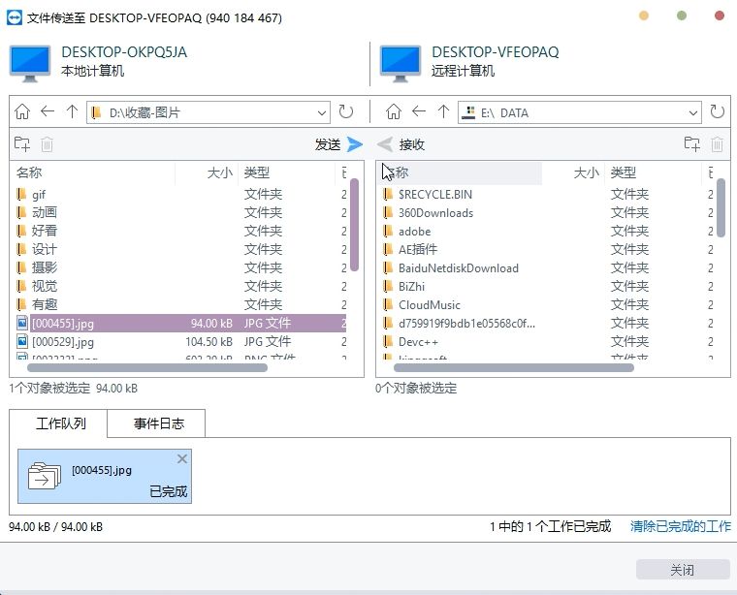Image resolution: width=737 pixels, height=595 pixels.
Task: Refresh the local folder listing
Action: (x=346, y=112)
